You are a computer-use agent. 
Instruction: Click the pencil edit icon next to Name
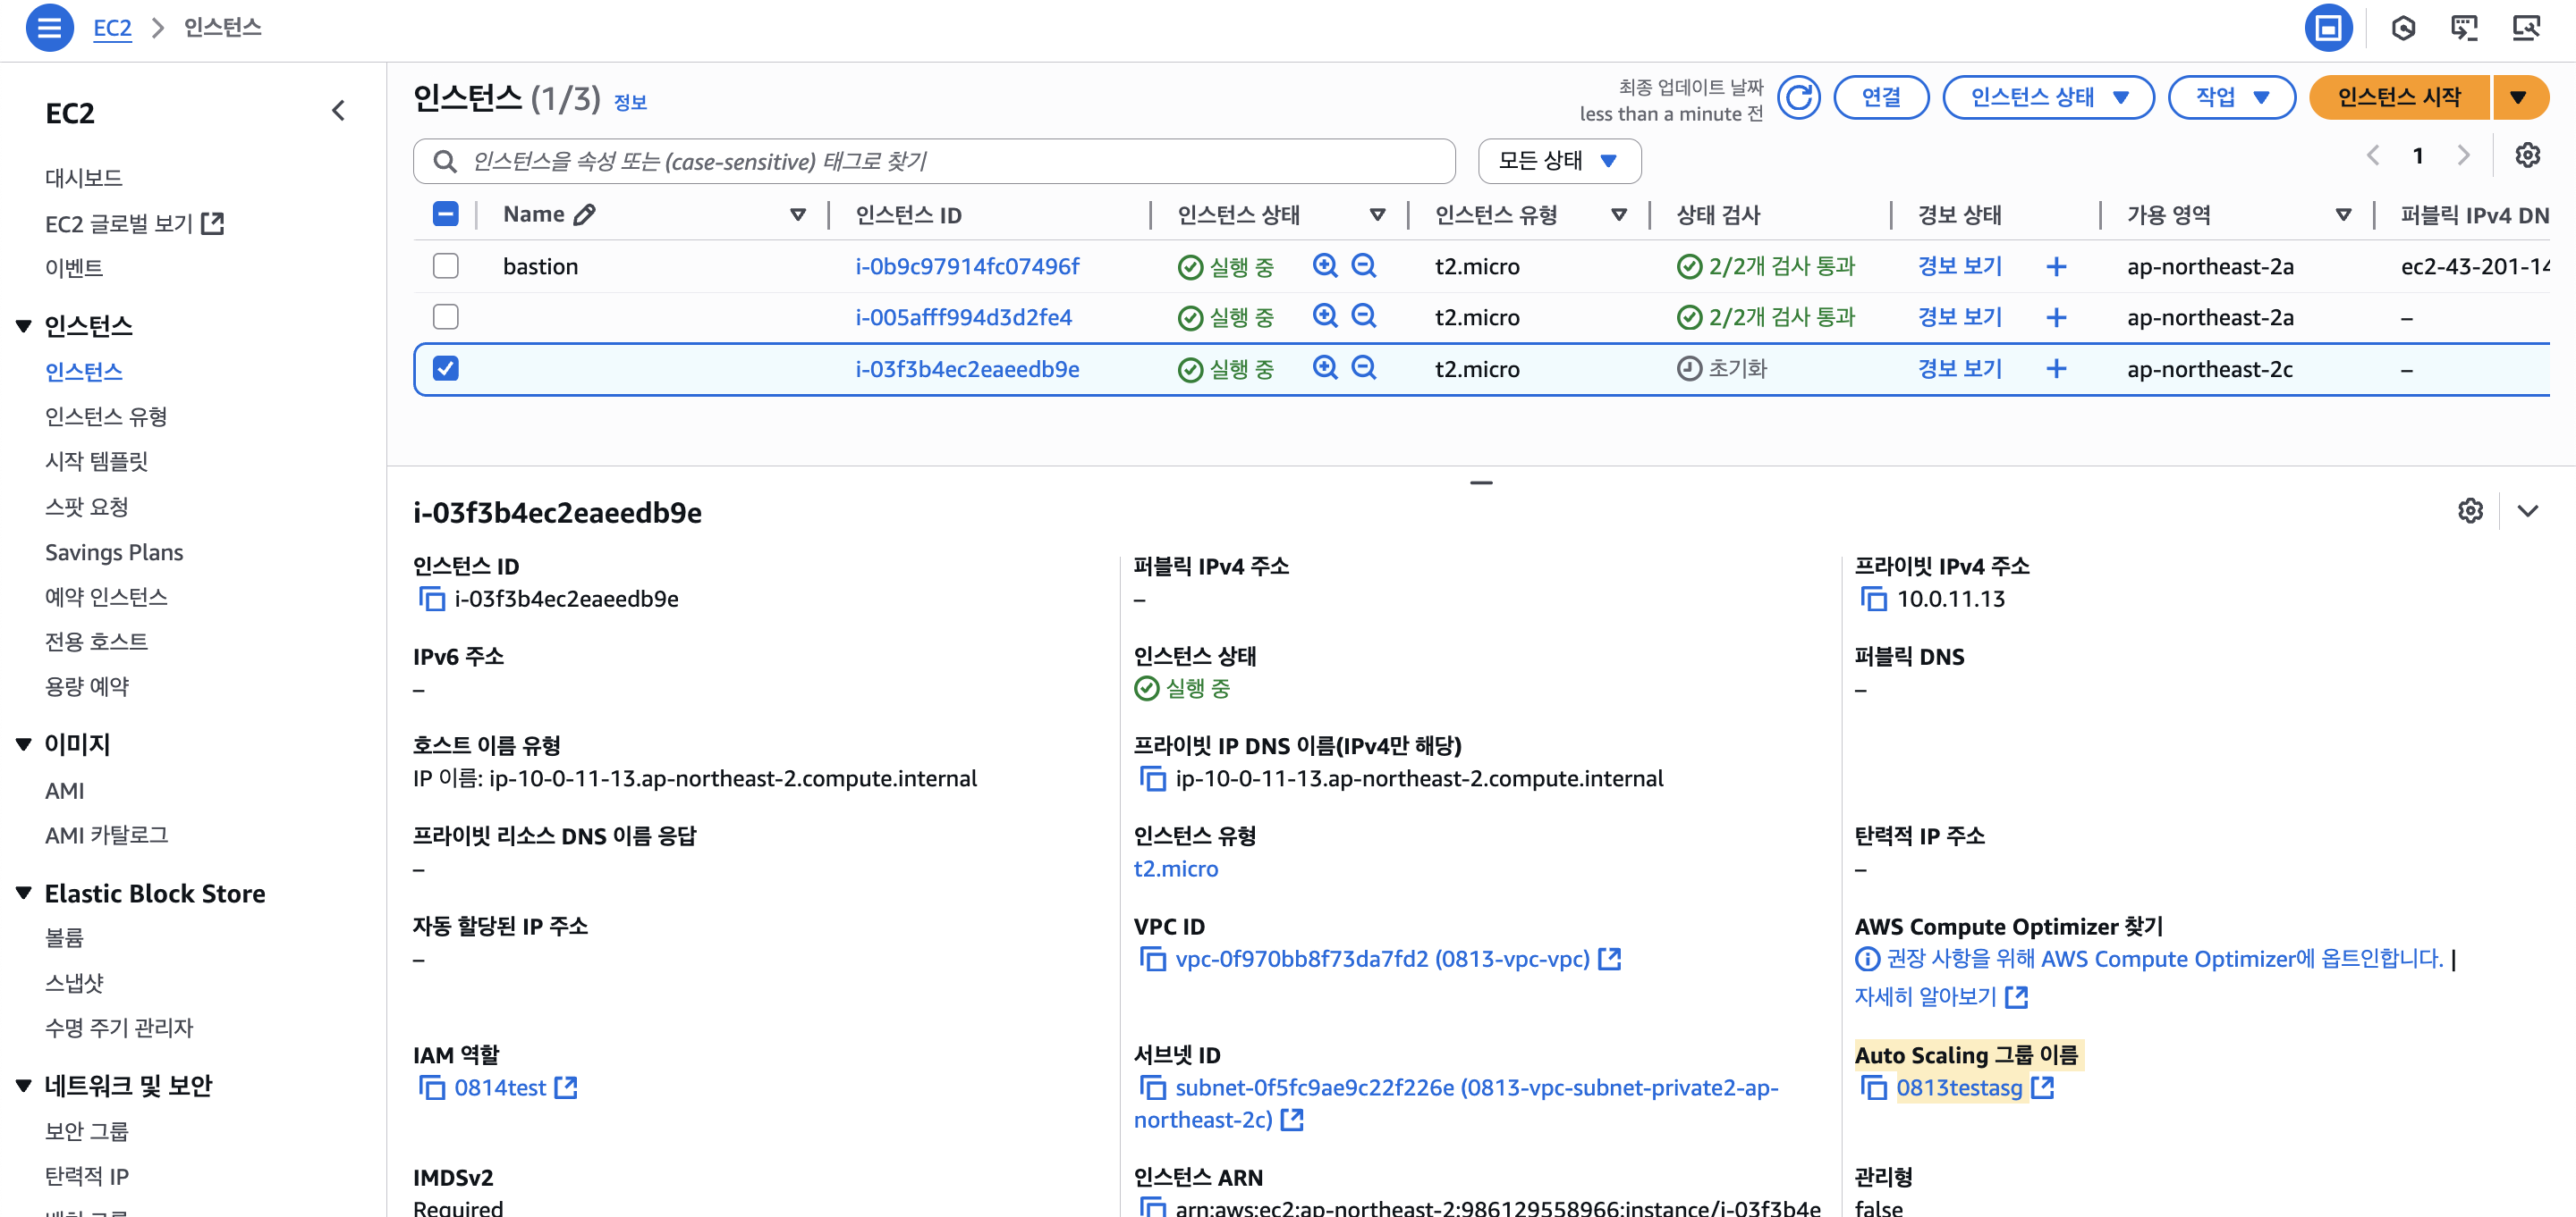(585, 214)
